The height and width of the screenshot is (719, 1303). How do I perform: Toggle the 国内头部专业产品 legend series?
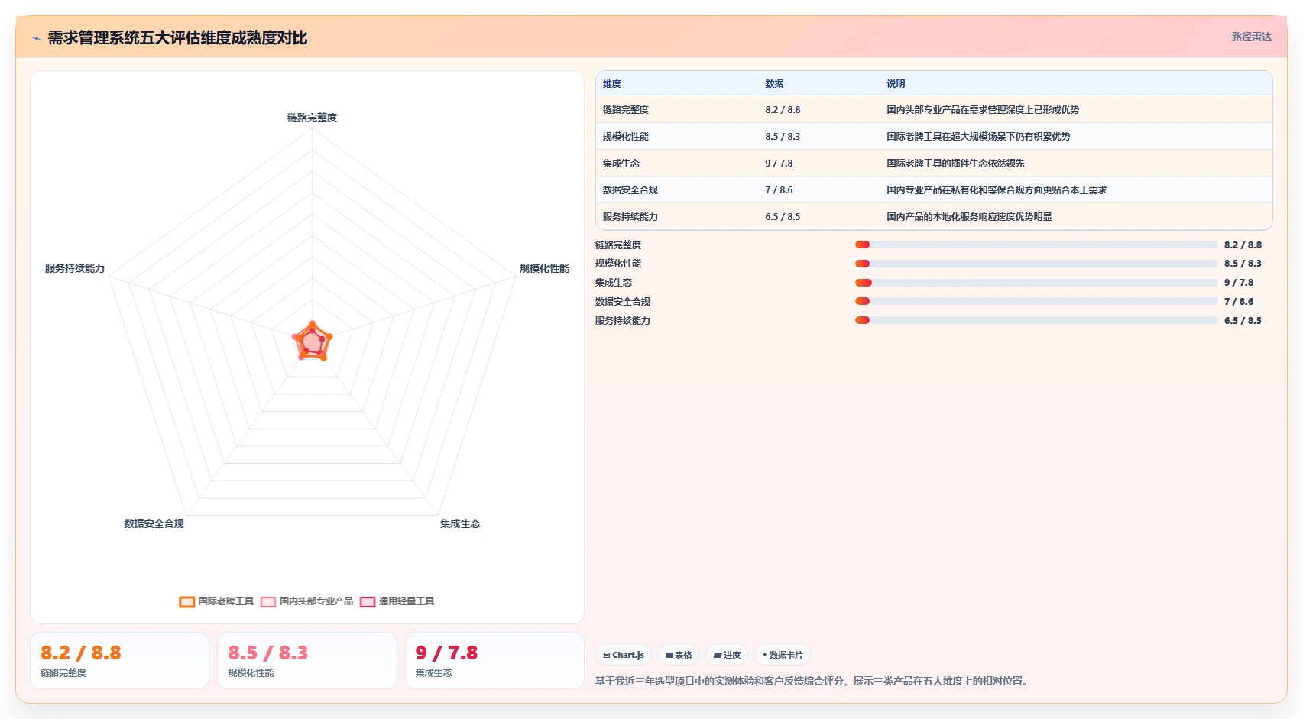coord(306,601)
